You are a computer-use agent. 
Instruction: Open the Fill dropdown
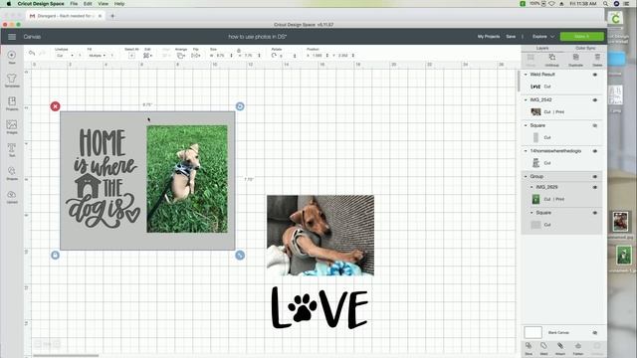pyautogui.click(x=98, y=56)
